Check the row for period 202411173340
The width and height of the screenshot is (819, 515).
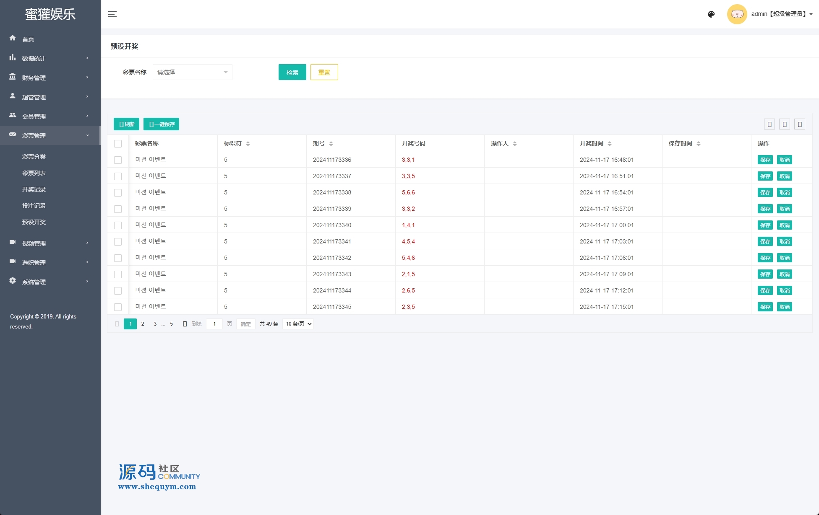(x=118, y=225)
